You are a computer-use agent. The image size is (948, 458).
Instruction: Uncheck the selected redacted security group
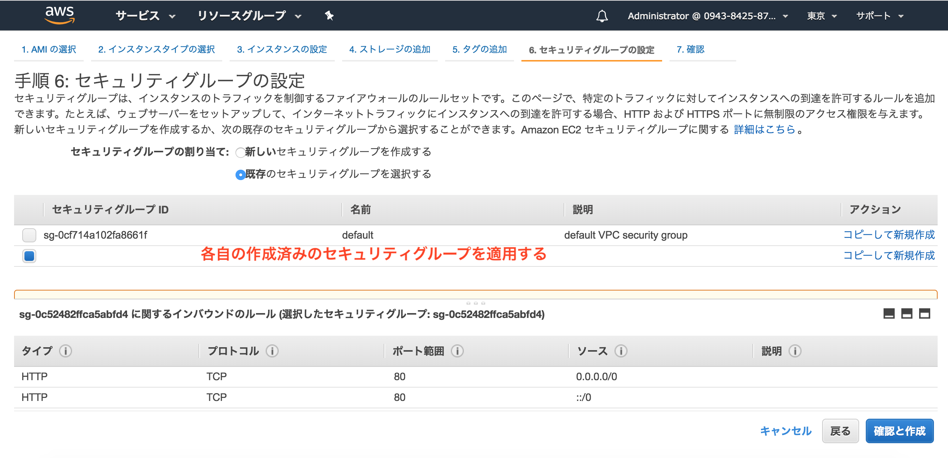(29, 256)
